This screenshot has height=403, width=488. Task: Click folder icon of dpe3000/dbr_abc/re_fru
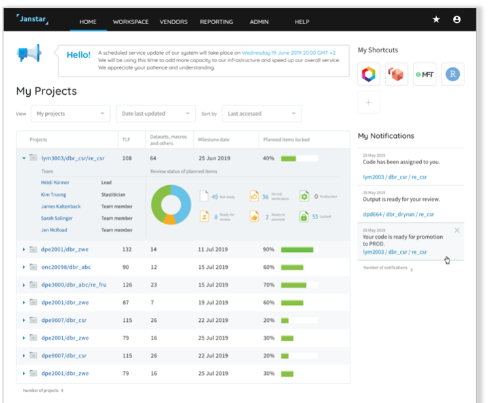[33, 285]
